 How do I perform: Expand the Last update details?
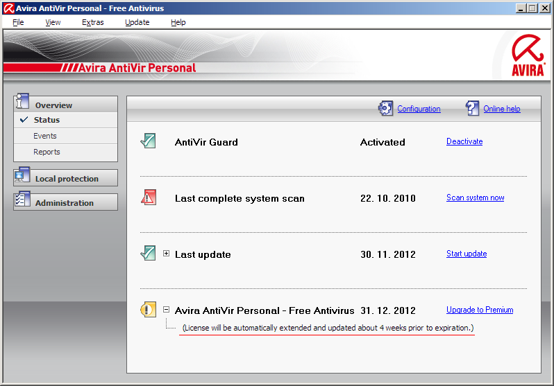(x=167, y=254)
